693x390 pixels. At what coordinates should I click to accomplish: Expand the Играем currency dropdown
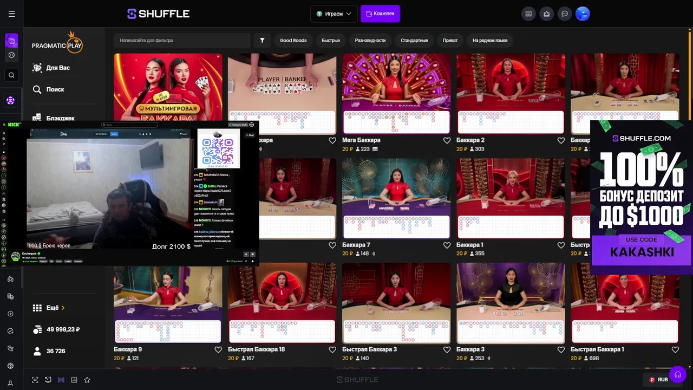click(x=334, y=14)
